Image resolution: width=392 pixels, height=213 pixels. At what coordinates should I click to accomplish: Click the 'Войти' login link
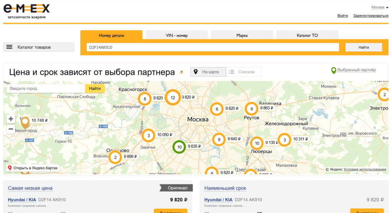coord(343,16)
